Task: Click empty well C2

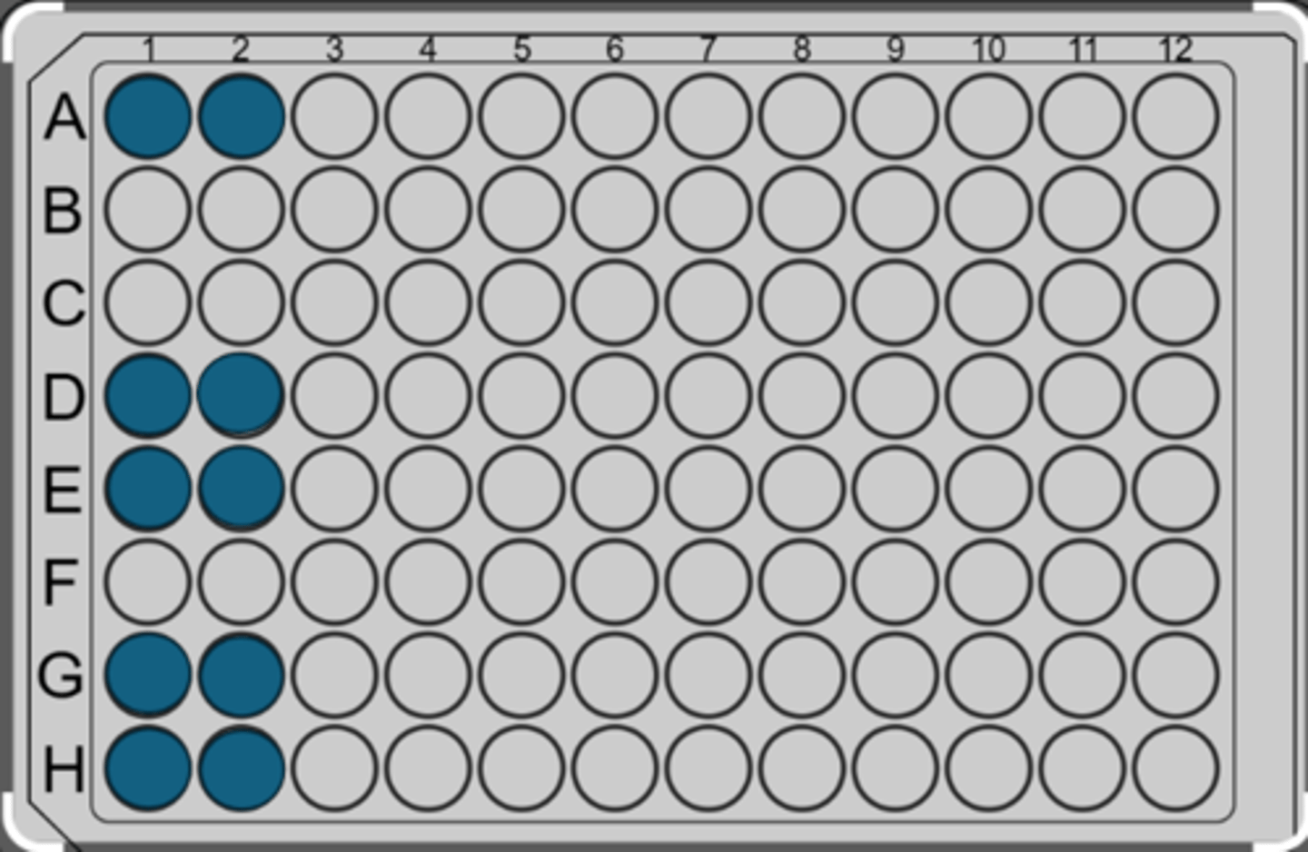Action: 241,302
